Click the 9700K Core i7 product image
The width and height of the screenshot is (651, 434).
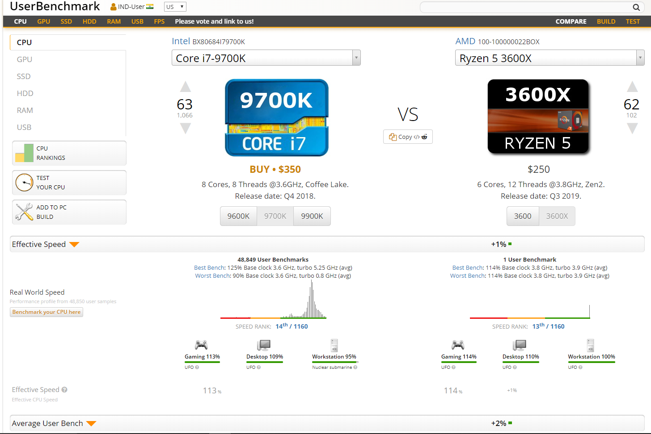[x=277, y=118]
